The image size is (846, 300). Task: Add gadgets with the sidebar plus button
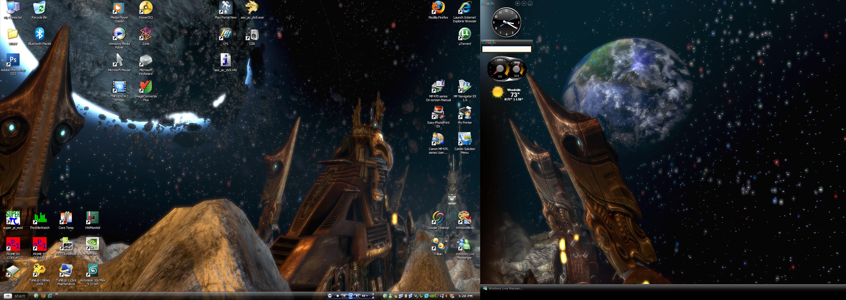518,4
